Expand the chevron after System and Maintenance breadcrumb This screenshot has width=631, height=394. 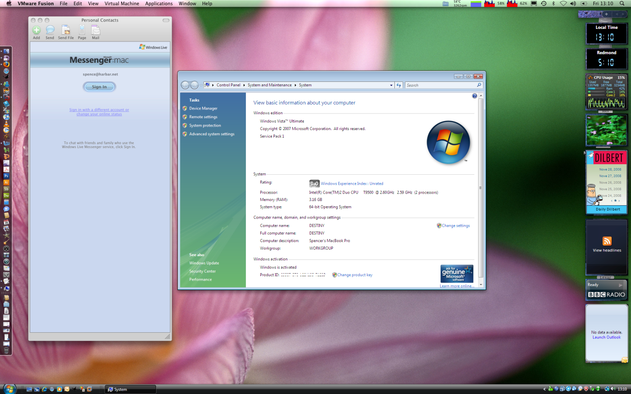pos(295,85)
